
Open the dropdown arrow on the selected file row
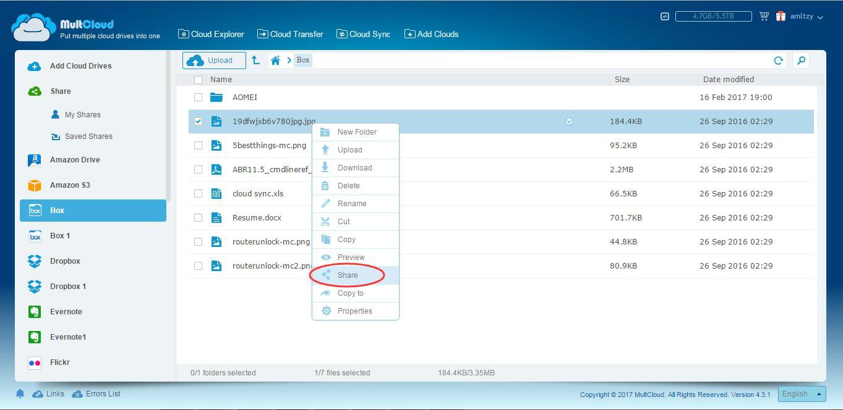[x=569, y=122]
